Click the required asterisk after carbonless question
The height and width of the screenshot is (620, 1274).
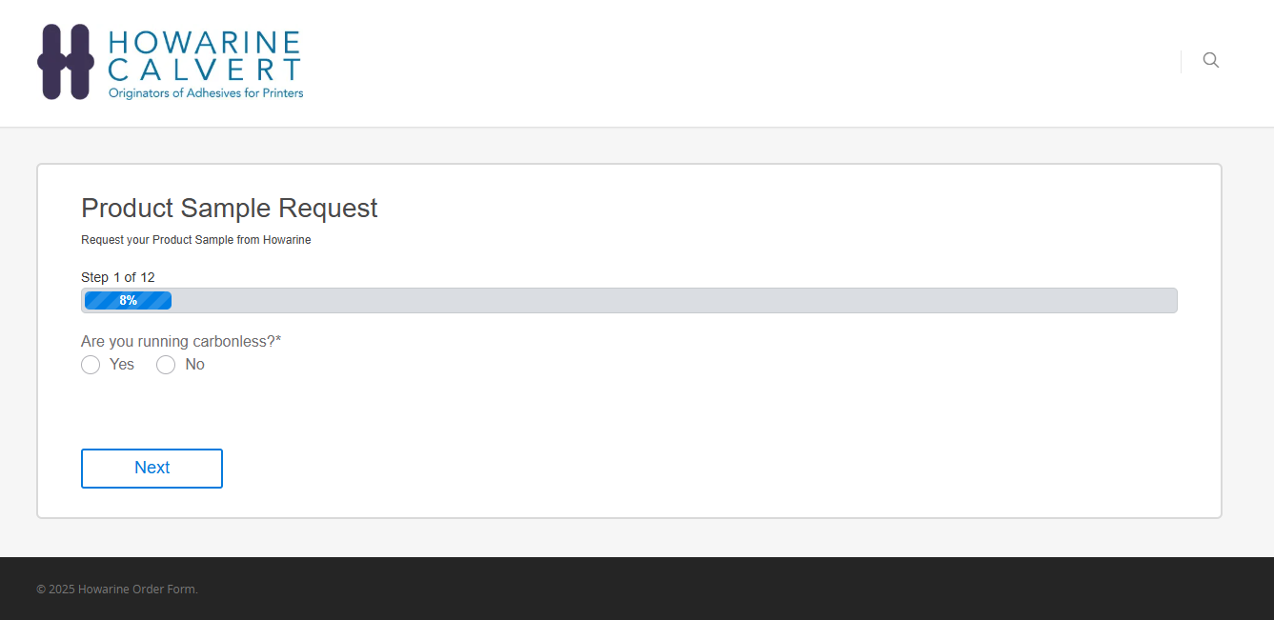[278, 340]
